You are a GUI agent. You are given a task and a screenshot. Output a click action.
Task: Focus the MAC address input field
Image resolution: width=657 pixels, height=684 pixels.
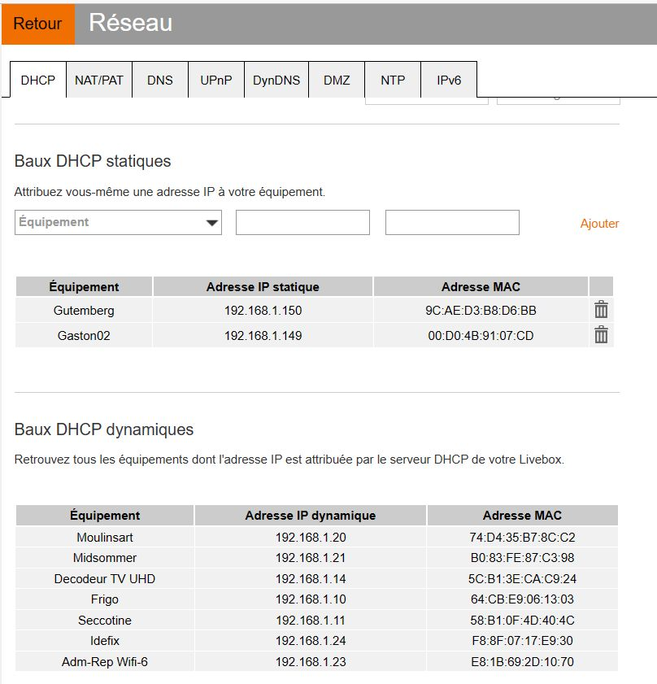452,223
